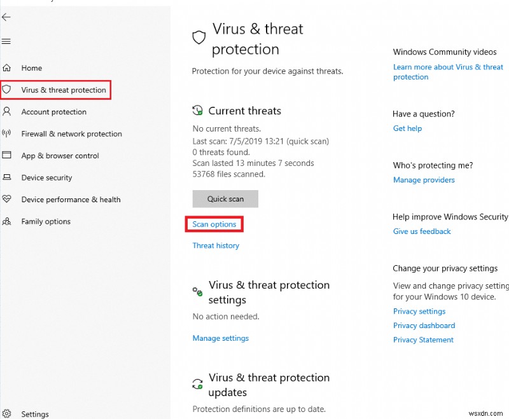Open the Device security icon
509x419 pixels.
coord(8,177)
